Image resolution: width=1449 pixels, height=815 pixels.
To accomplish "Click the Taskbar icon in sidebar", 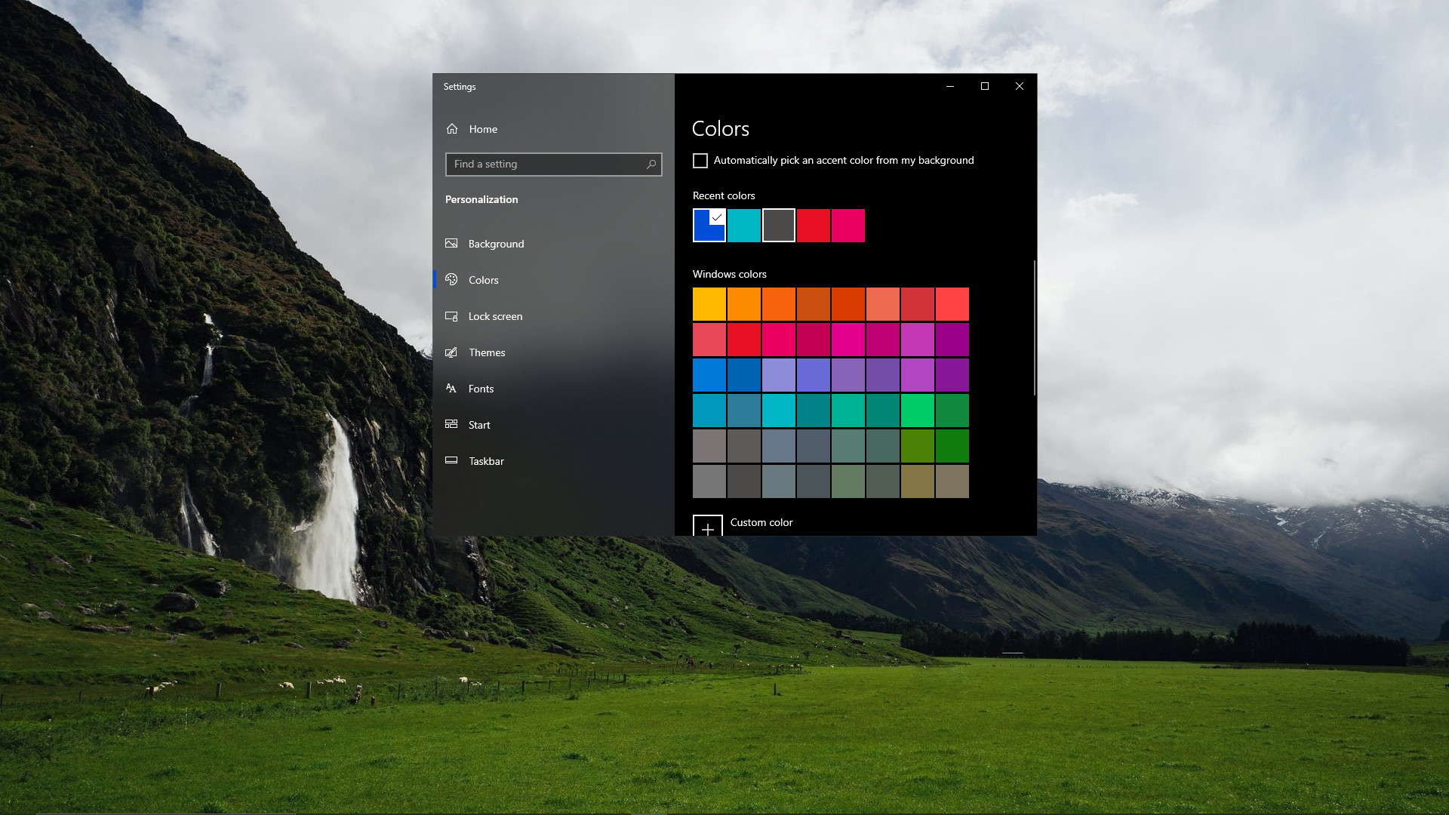I will tap(451, 461).
